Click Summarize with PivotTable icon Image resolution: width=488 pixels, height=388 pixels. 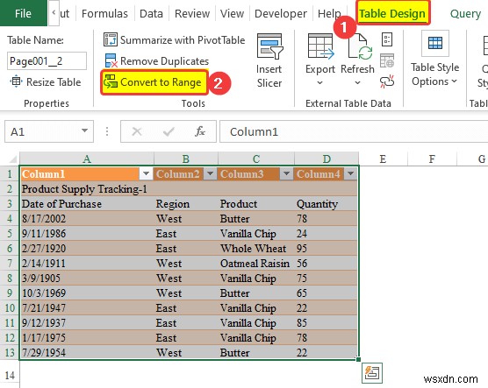coord(111,39)
